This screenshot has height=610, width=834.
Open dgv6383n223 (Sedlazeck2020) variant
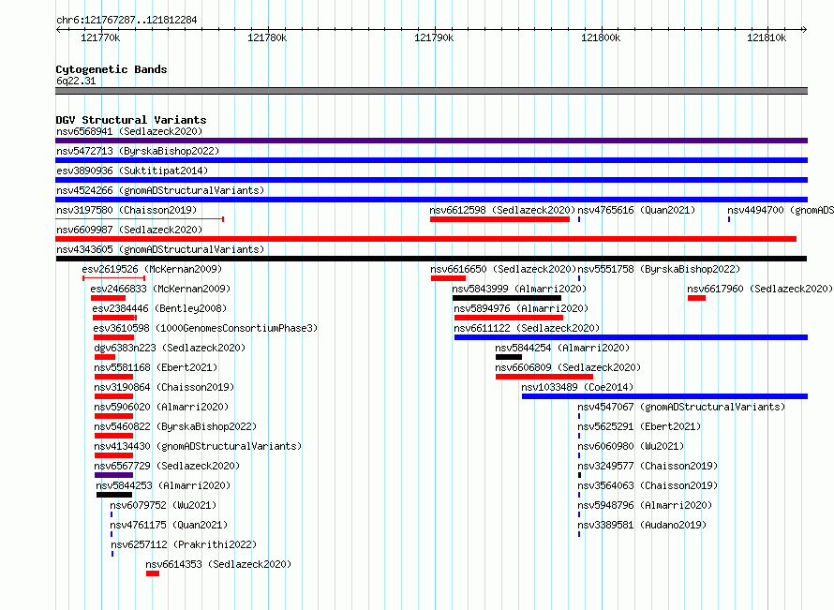tap(170, 348)
